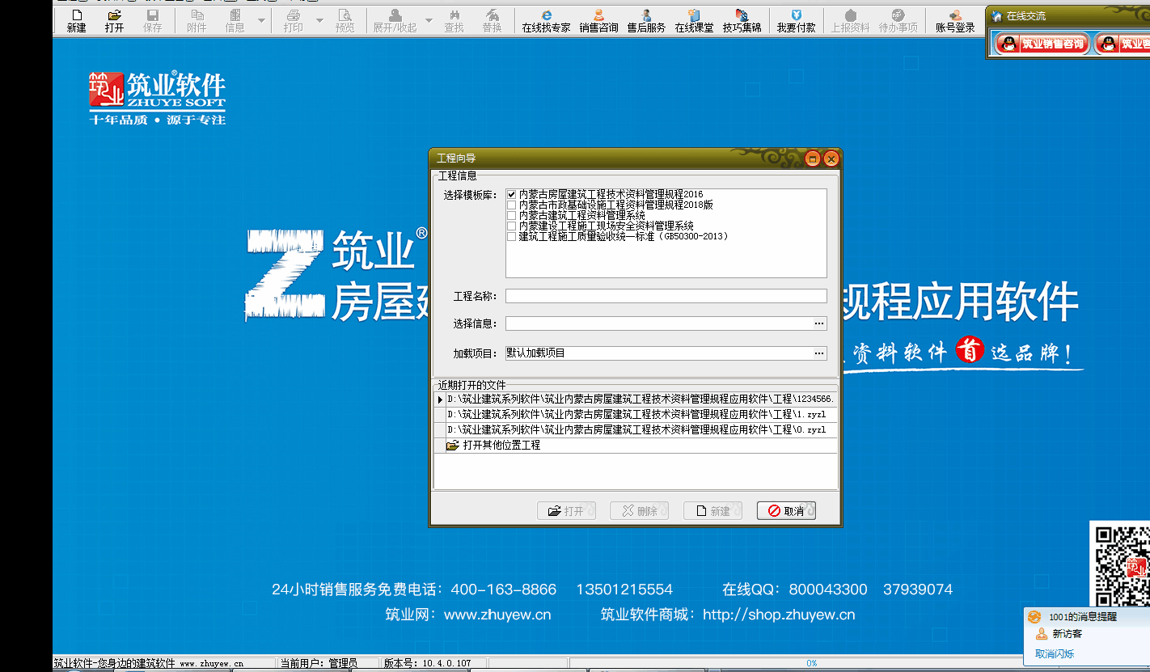Viewport: 1150px width, 672px height.
Task: Open 售后服务 after-sales service icon
Action: 646,20
